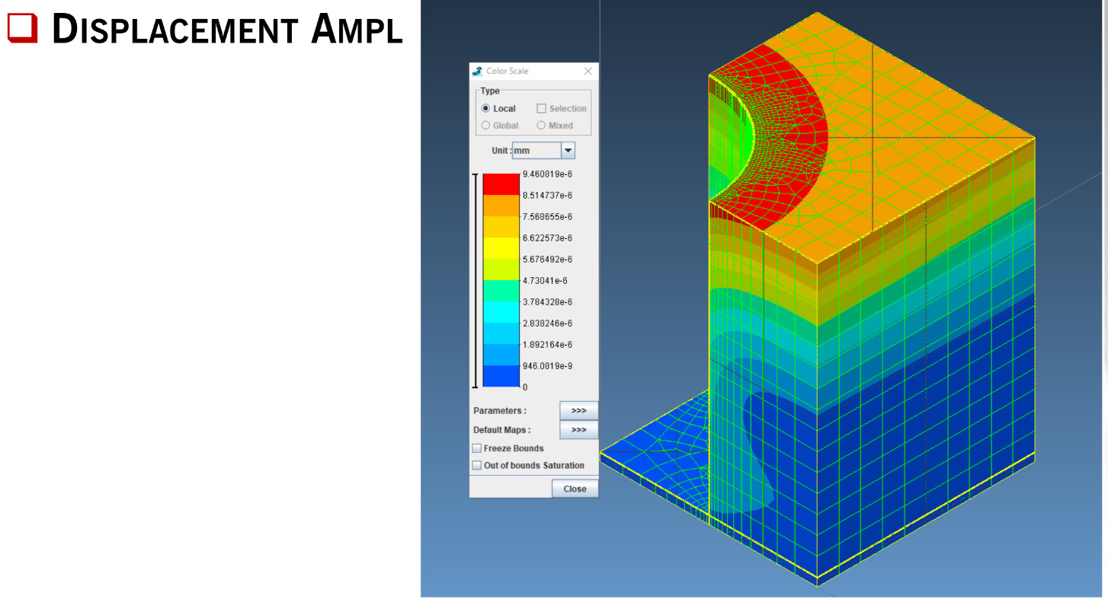Click the dark blue swatch at scale bottom
Image resolution: width=1108 pixels, height=602 pixels.
[501, 376]
